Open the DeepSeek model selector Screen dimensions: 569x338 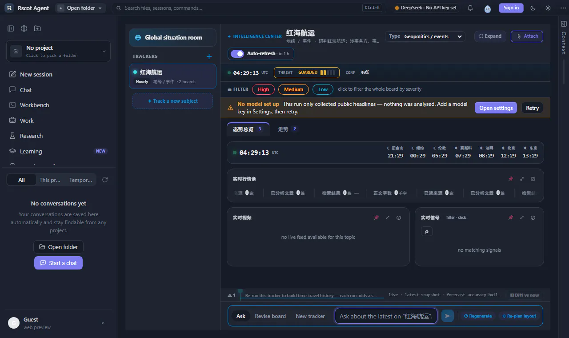click(425, 8)
